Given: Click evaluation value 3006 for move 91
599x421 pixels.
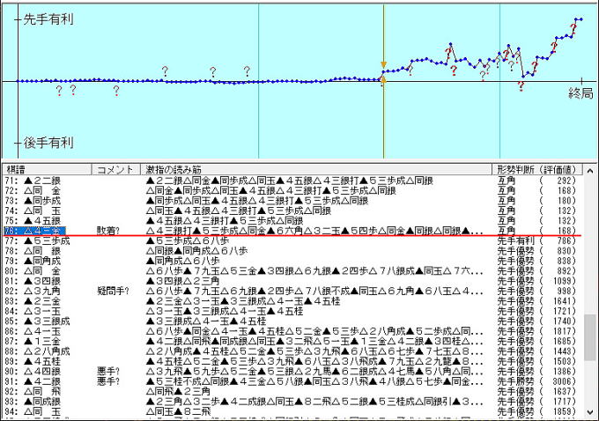Looking at the screenshot, I should click(x=564, y=381).
